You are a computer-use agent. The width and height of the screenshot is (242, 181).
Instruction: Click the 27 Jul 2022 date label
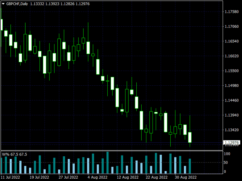[x=68, y=177]
